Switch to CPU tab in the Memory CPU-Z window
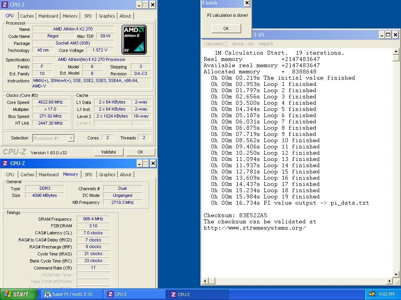401x300 pixels. point(10,175)
